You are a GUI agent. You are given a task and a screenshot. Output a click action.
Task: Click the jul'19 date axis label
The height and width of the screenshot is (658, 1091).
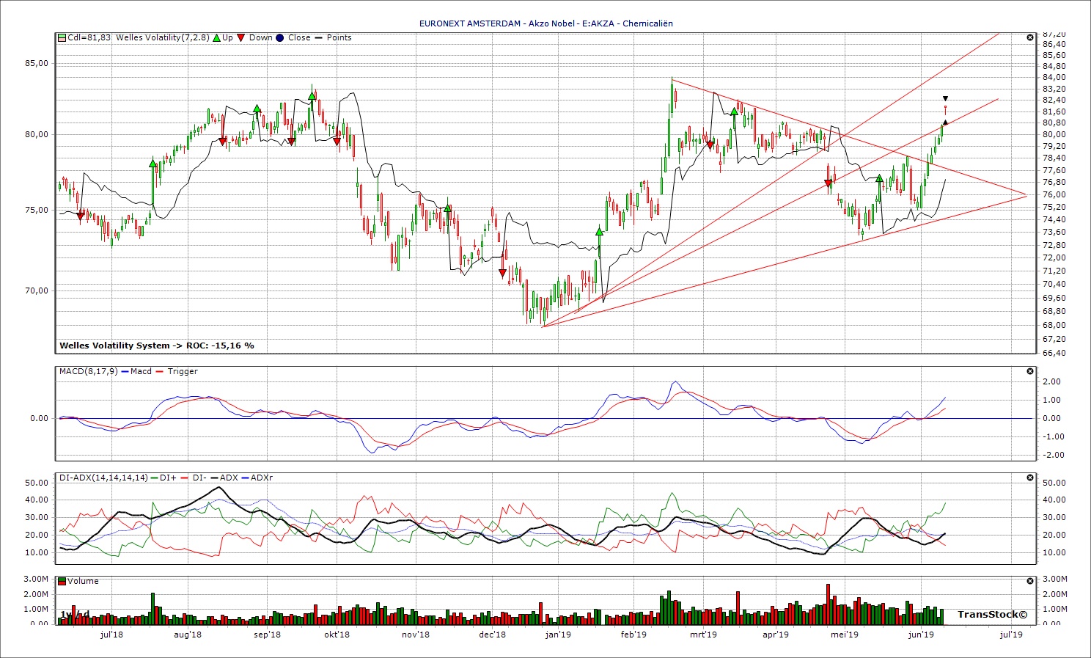(1011, 635)
